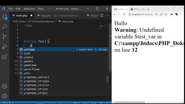Image resolution: width=185 pixels, height=104 pixels.
Task: Click unsaved dot on main.php tab
Action: tap(32, 15)
